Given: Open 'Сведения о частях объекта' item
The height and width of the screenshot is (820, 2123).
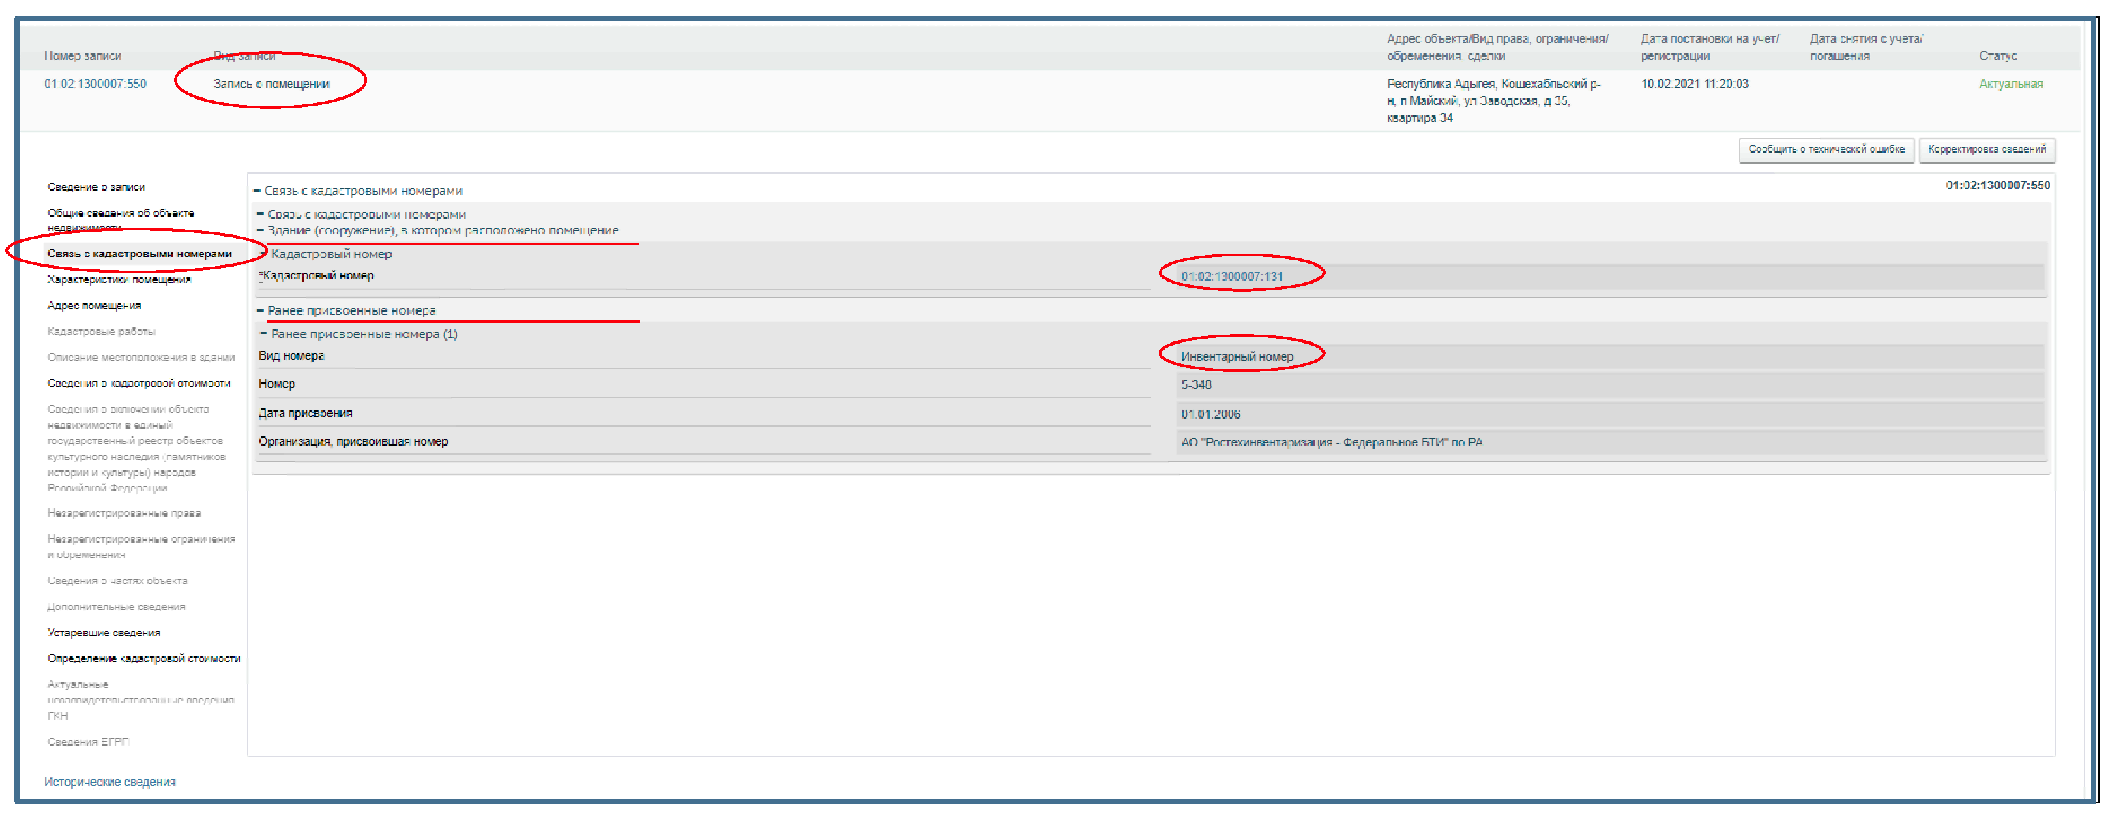Looking at the screenshot, I should tap(117, 581).
